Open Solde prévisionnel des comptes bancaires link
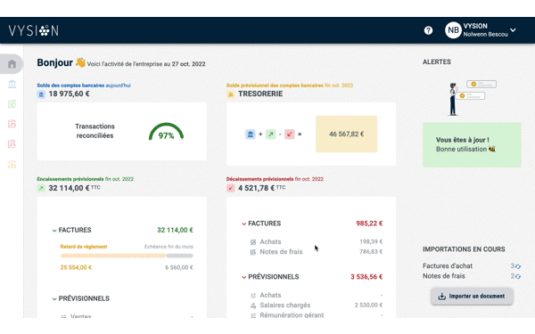535x334 pixels. tap(290, 86)
